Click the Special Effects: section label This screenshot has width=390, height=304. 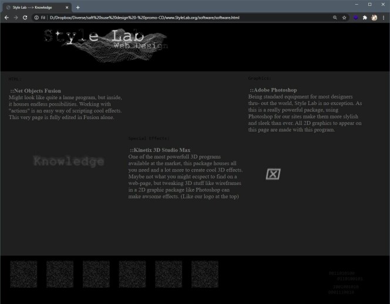click(x=149, y=139)
